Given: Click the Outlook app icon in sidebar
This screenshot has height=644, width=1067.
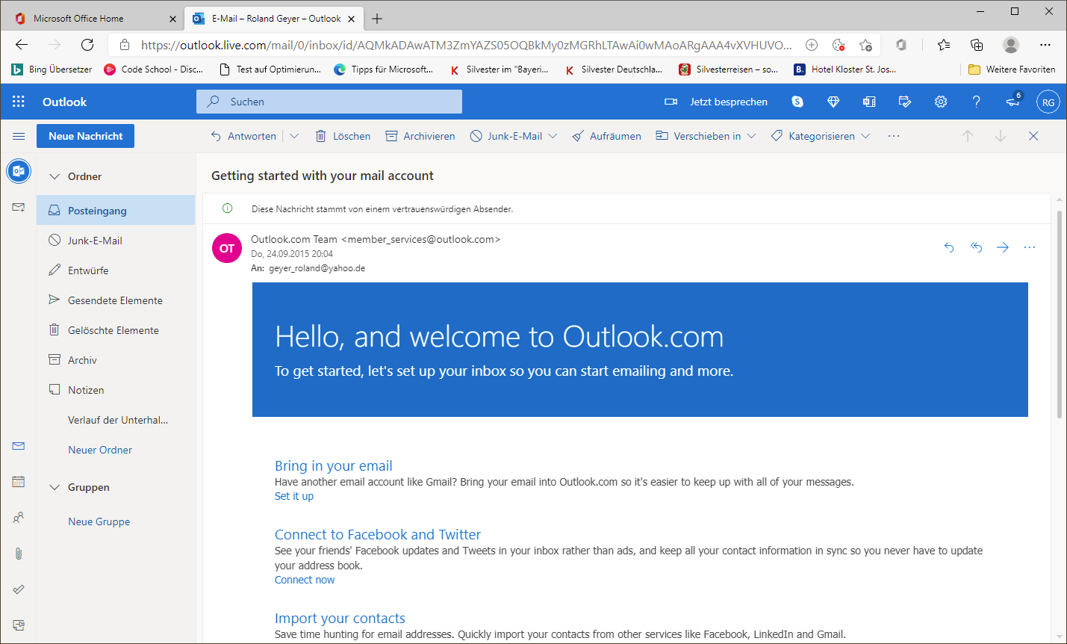Looking at the screenshot, I should tap(19, 171).
